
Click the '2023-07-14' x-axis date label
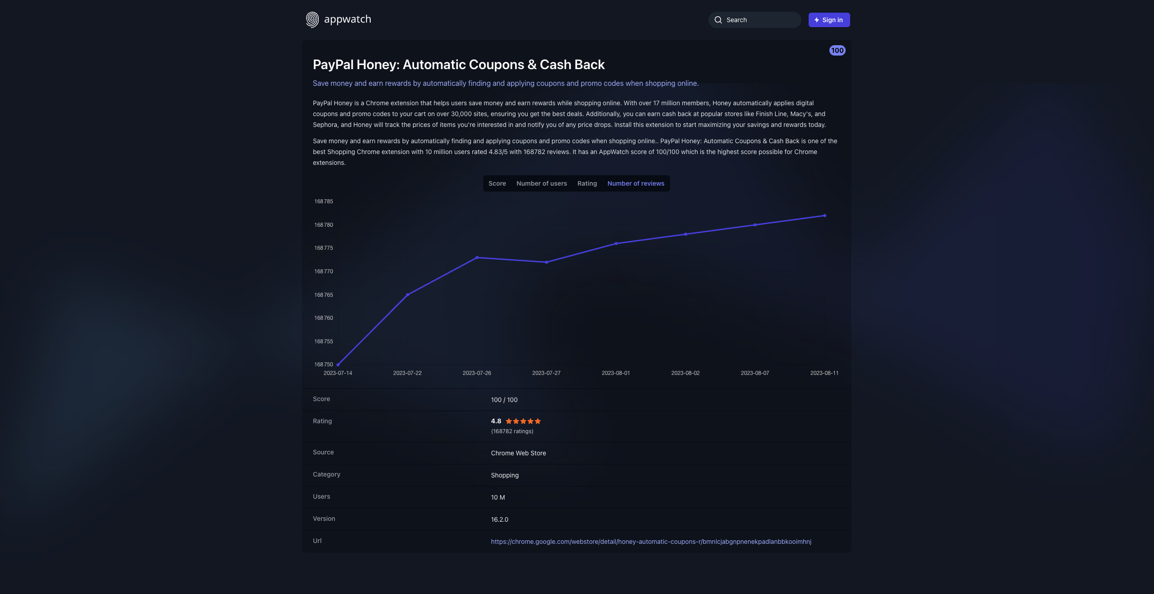click(338, 373)
